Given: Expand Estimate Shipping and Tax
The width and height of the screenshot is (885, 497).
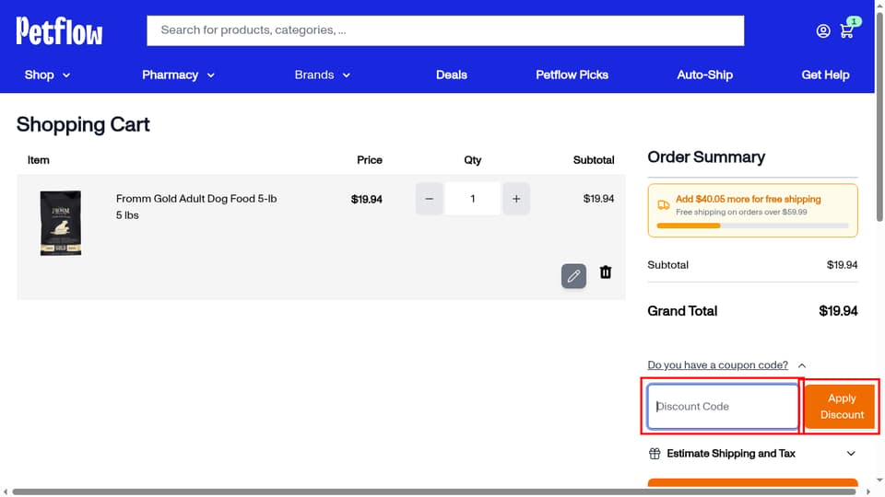Looking at the screenshot, I should 752,454.
